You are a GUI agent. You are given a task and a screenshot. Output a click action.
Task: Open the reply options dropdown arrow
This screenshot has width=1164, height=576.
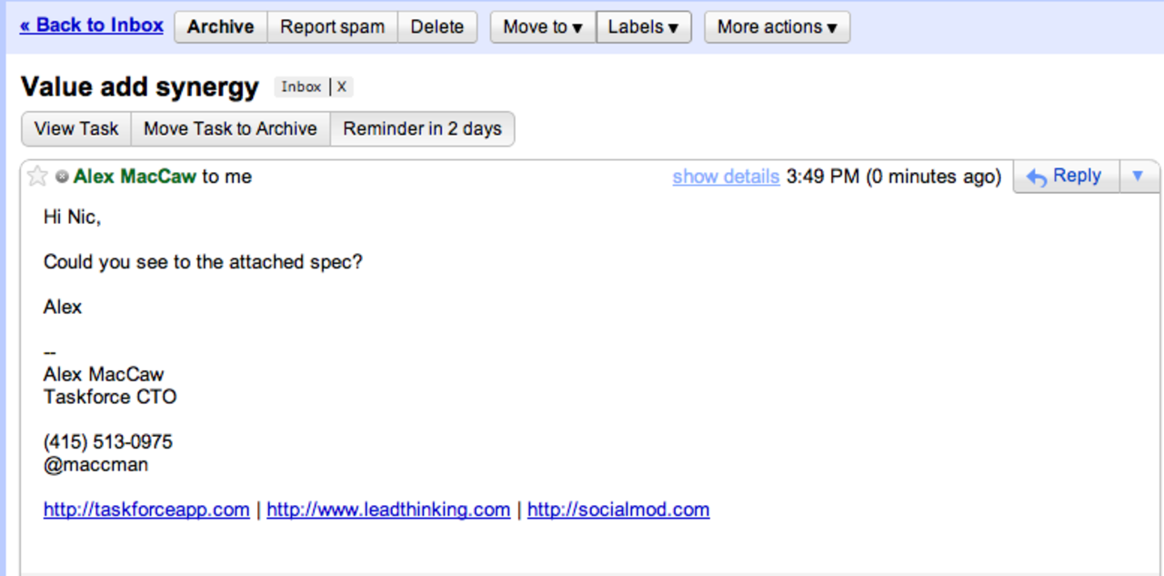1137,177
